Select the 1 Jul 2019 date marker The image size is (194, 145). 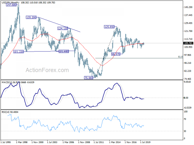click(145, 142)
